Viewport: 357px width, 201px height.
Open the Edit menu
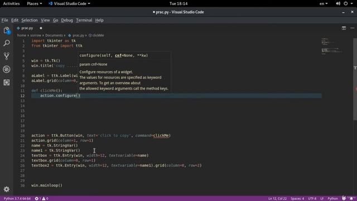15,20
